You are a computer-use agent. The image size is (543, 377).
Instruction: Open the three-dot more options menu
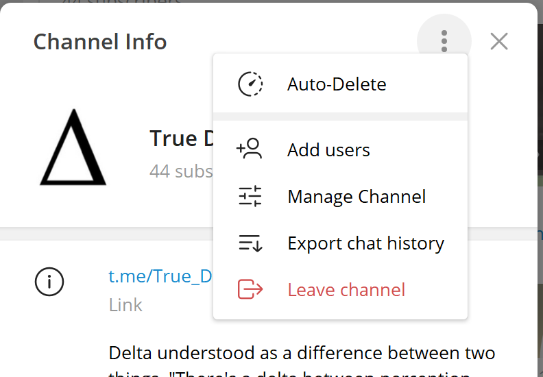click(x=444, y=41)
